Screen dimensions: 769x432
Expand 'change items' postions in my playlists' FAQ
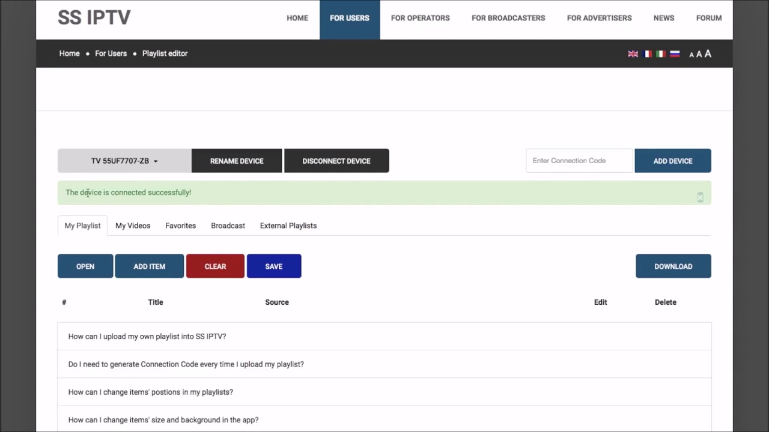[384, 392]
